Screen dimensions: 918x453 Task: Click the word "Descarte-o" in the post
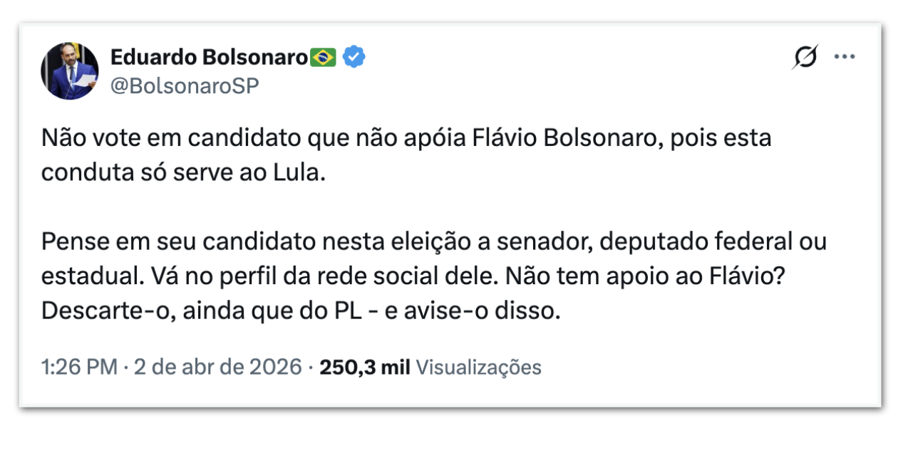click(101, 312)
